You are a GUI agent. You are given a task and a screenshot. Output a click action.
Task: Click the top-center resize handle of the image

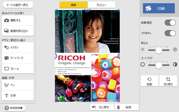(x=87, y=10)
